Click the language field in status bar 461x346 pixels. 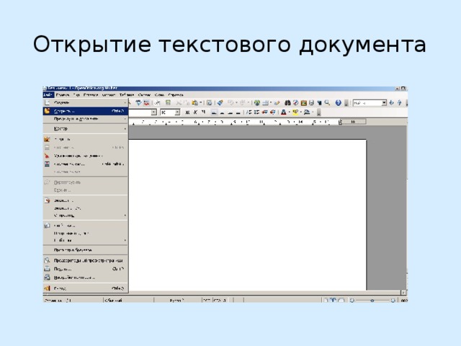tap(177, 301)
